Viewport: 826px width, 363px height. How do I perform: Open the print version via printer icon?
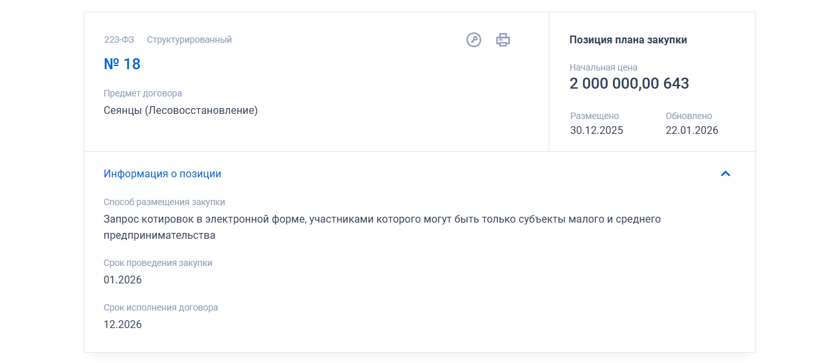point(503,40)
